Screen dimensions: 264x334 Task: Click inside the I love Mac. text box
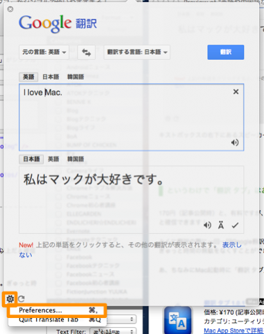tap(131, 118)
